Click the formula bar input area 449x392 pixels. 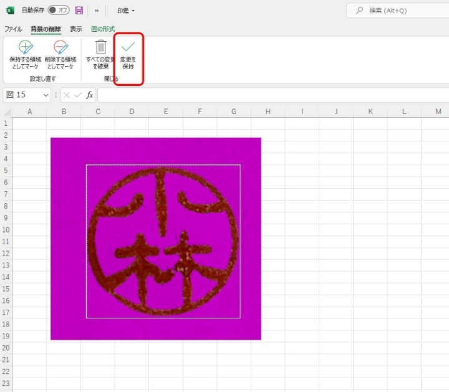point(273,95)
